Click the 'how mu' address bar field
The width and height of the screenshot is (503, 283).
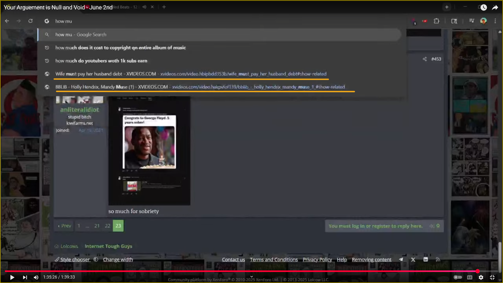click(x=223, y=21)
